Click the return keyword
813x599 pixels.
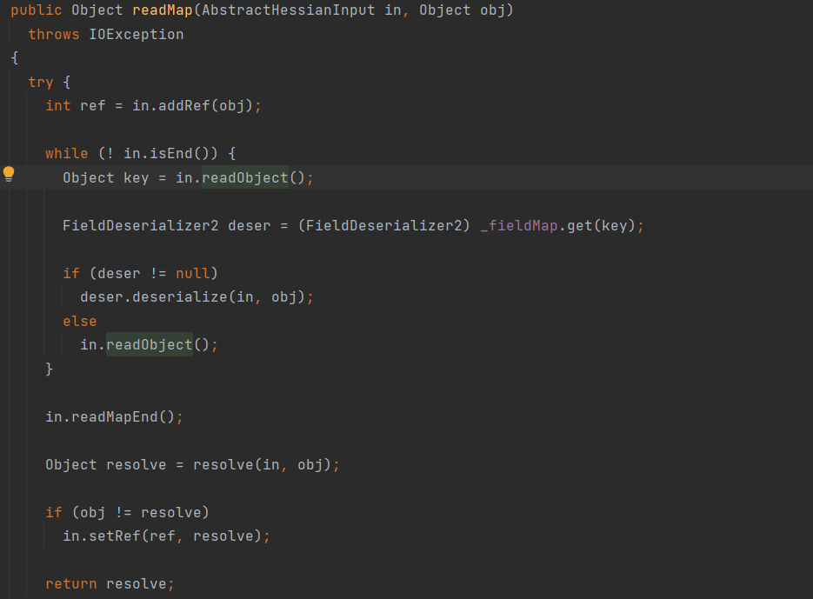71,583
